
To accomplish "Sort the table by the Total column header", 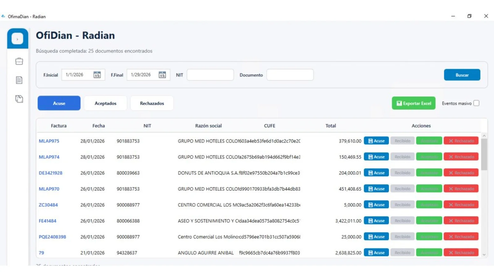I will click(x=330, y=126).
